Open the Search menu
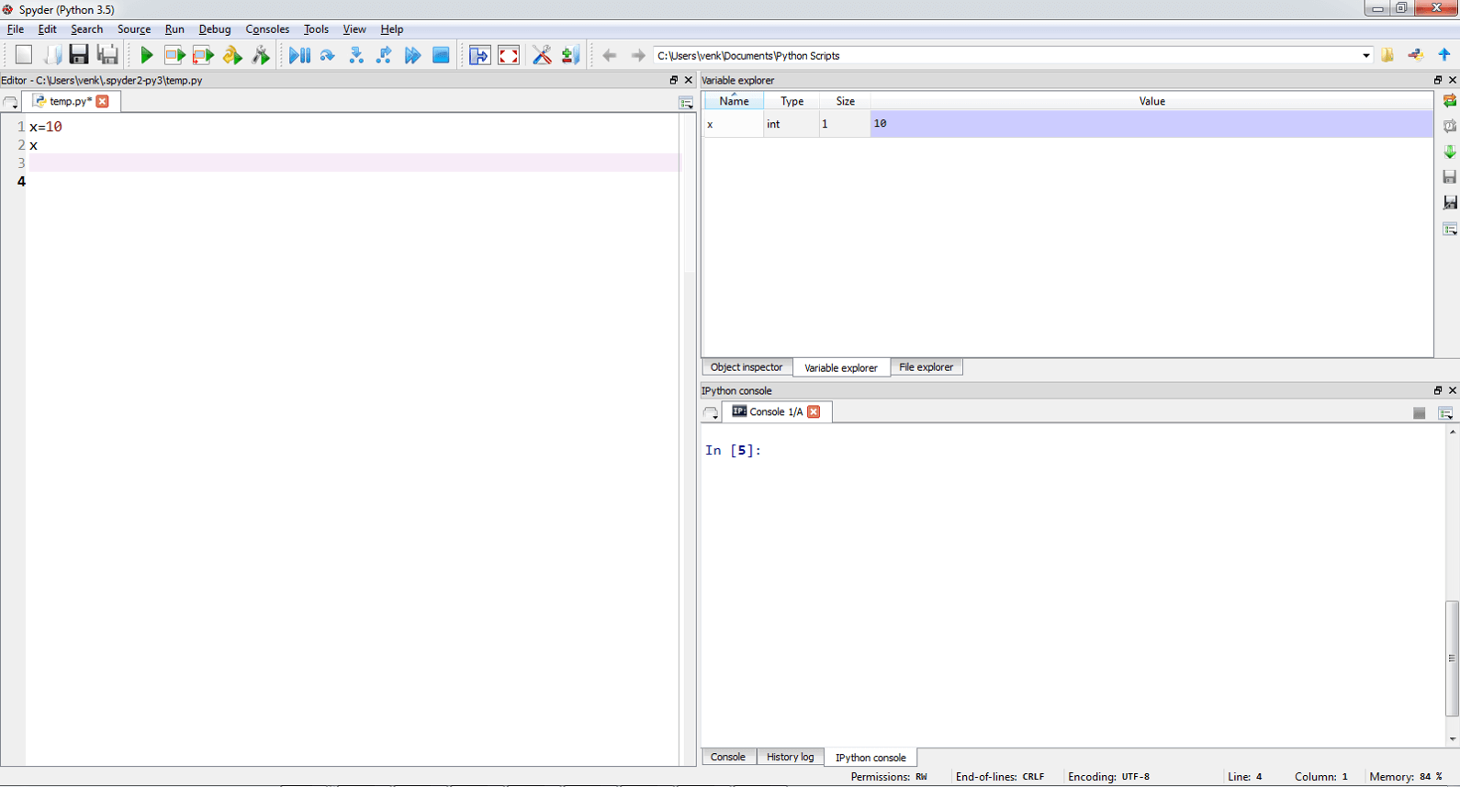 click(x=87, y=29)
